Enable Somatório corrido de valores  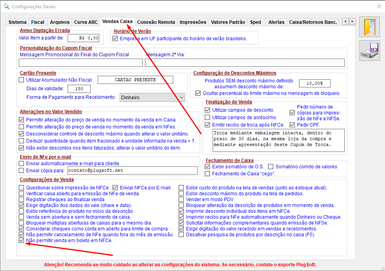271,166
